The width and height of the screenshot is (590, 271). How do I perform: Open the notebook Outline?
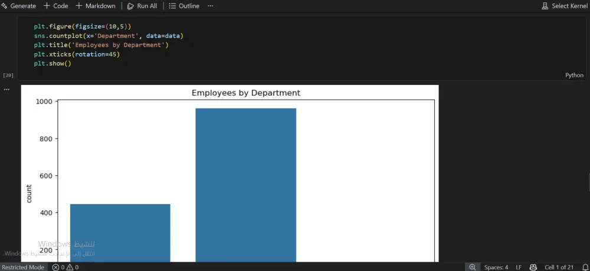[184, 6]
